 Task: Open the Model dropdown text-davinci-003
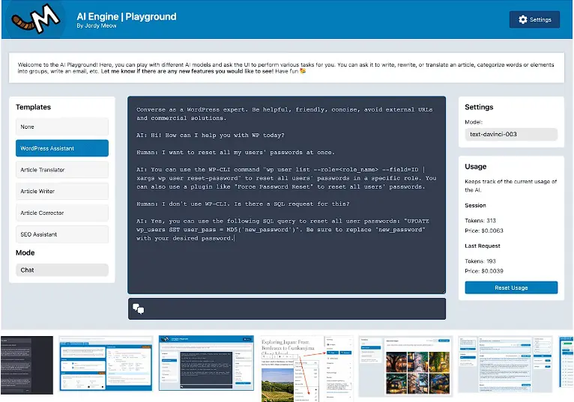(x=511, y=134)
